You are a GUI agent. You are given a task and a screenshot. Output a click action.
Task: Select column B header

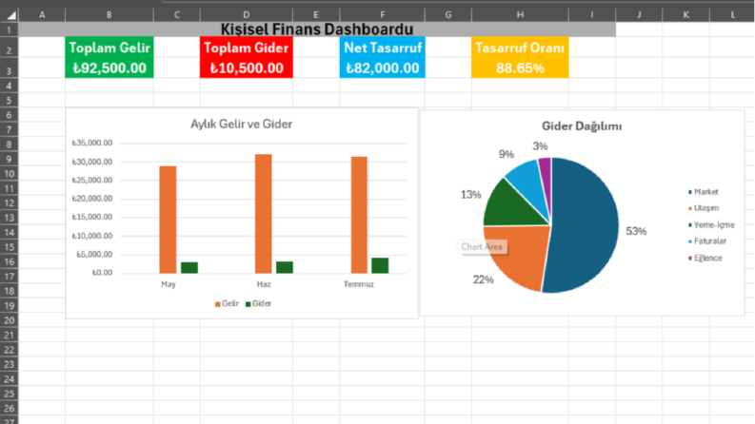[x=109, y=15]
